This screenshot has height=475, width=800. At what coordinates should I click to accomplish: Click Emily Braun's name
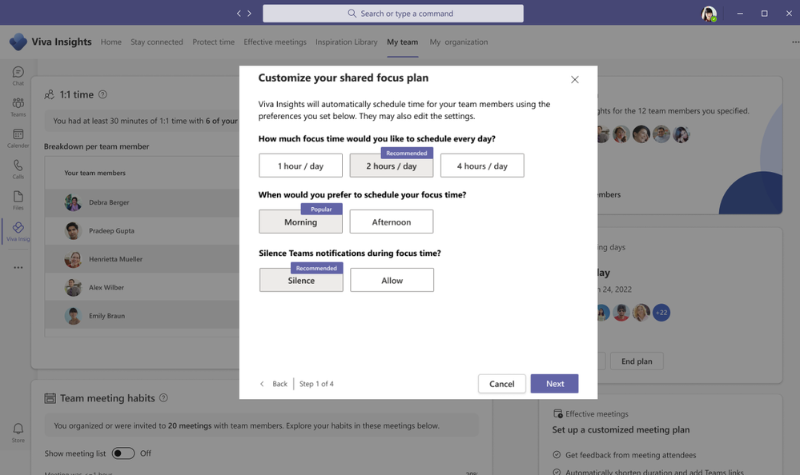107,316
